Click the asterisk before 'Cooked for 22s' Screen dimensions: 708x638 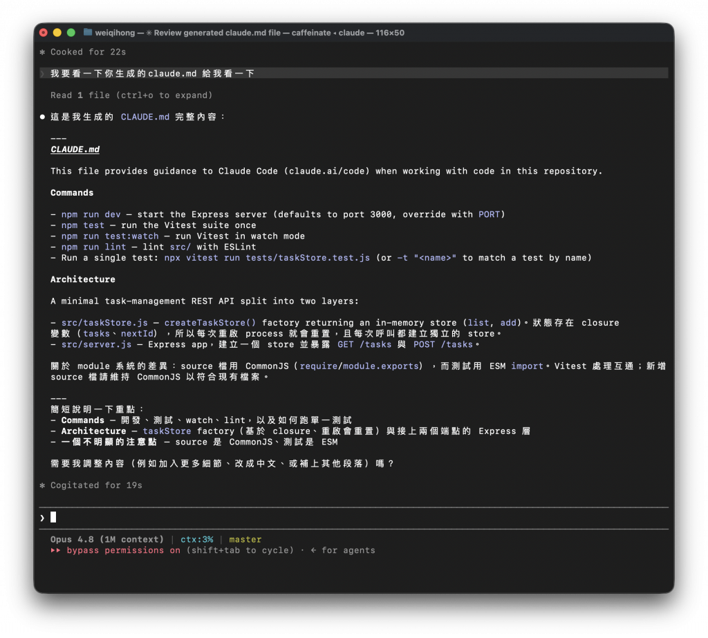click(42, 52)
